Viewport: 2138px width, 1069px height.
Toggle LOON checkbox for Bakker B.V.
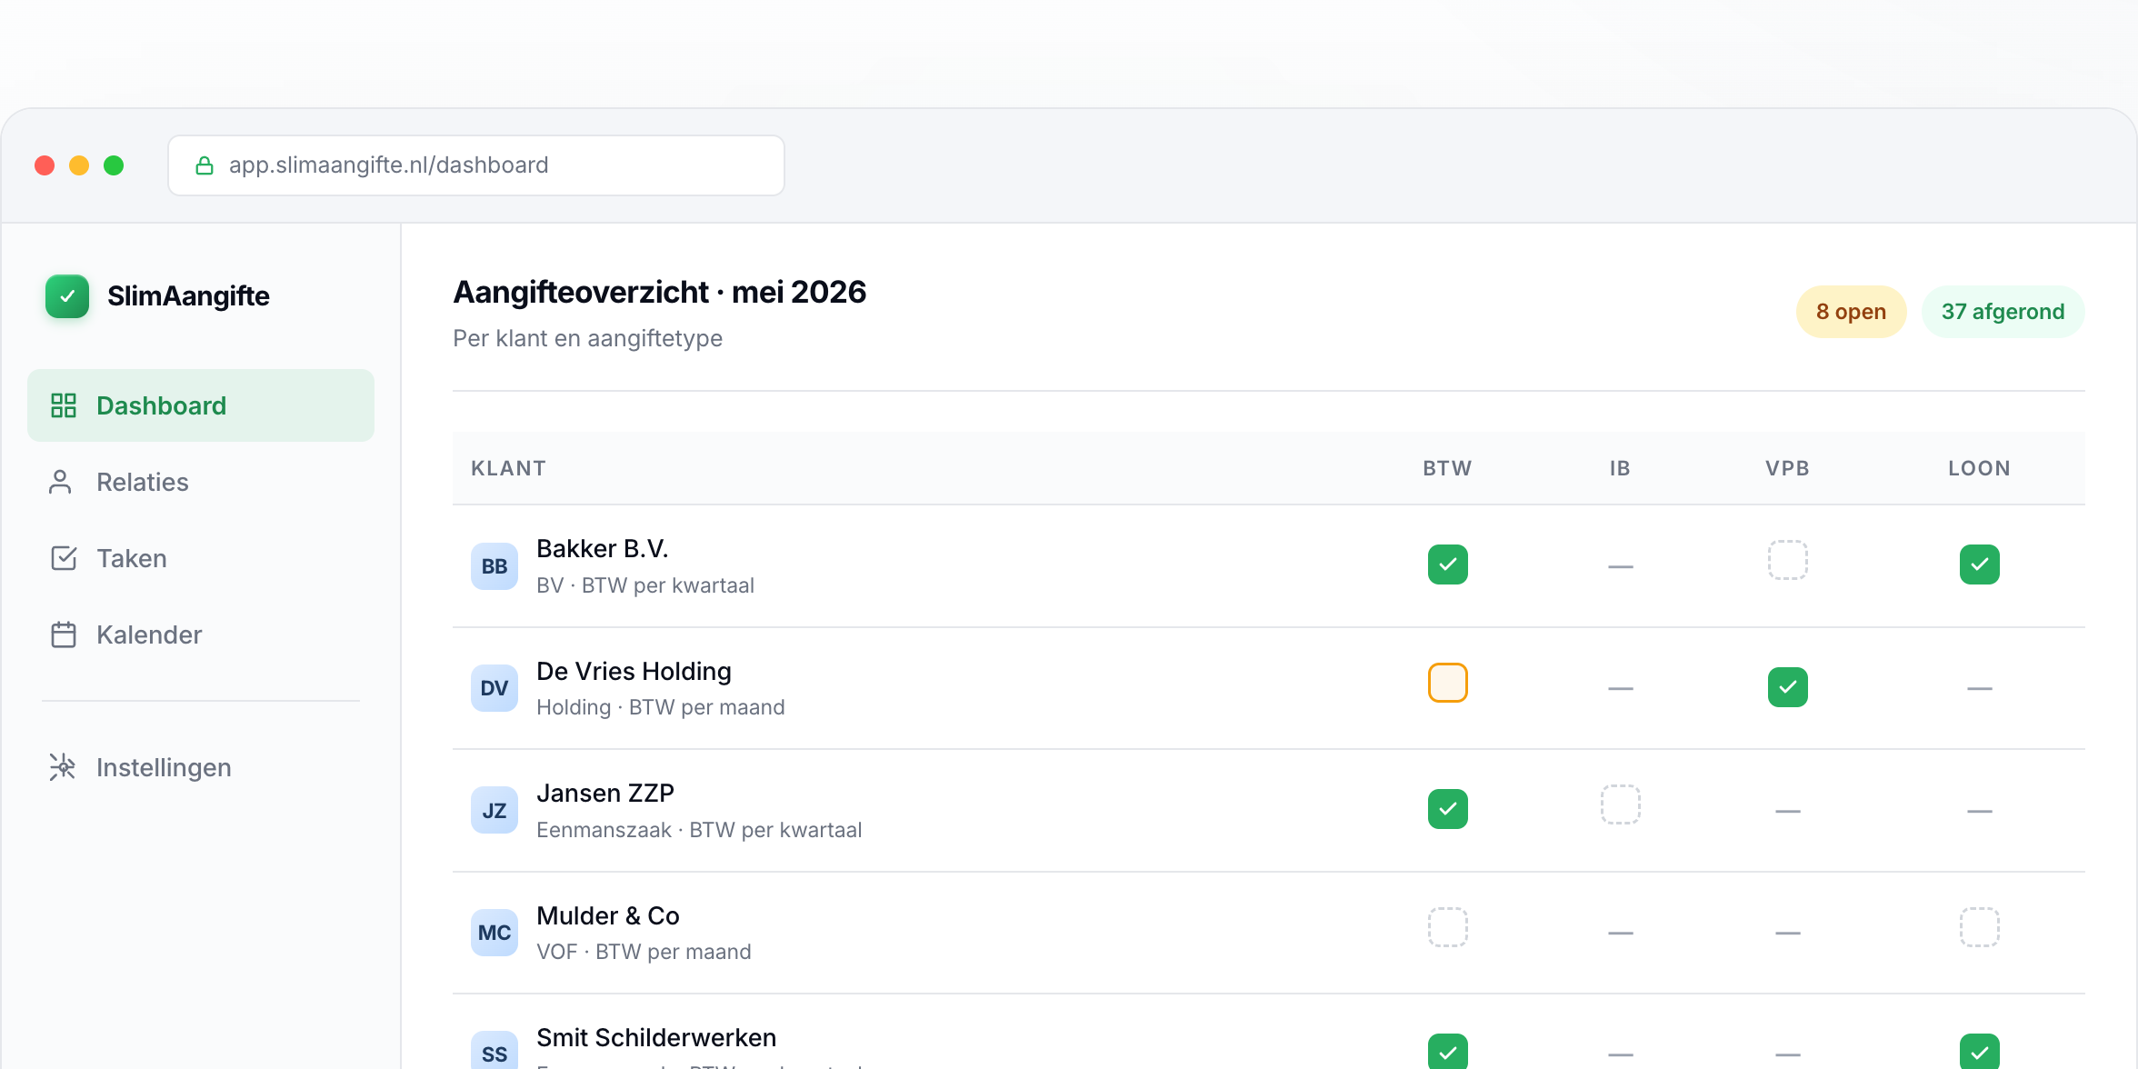coord(1980,564)
